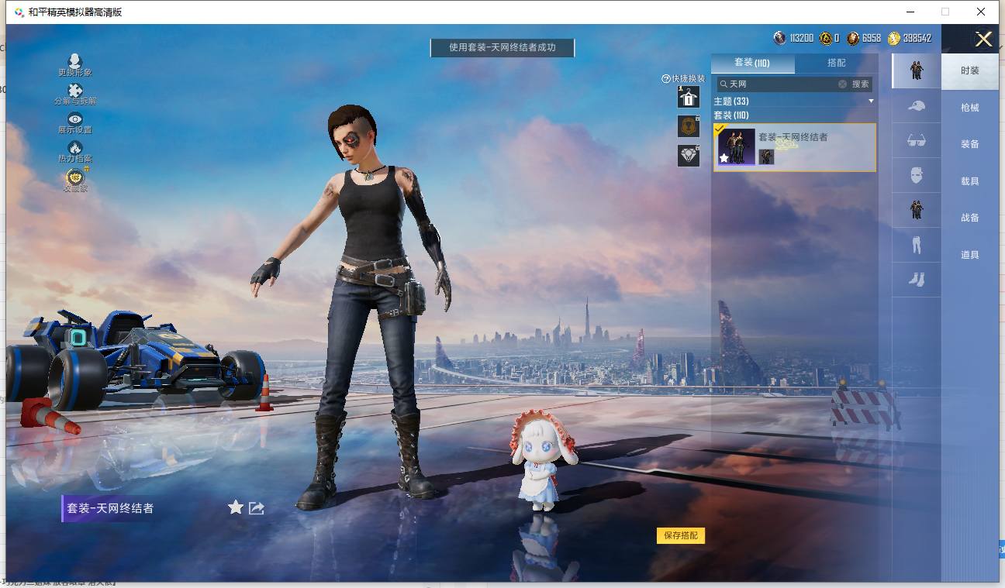Maximize the 和平精英模拟器高清版 window

click(x=945, y=12)
